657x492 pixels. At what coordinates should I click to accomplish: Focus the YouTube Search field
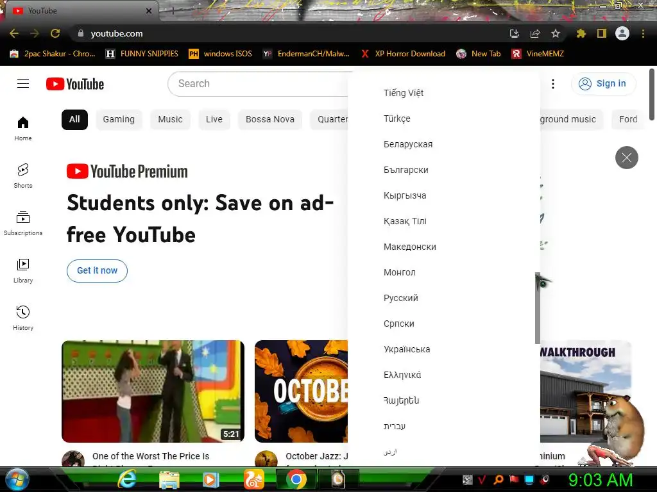click(258, 84)
